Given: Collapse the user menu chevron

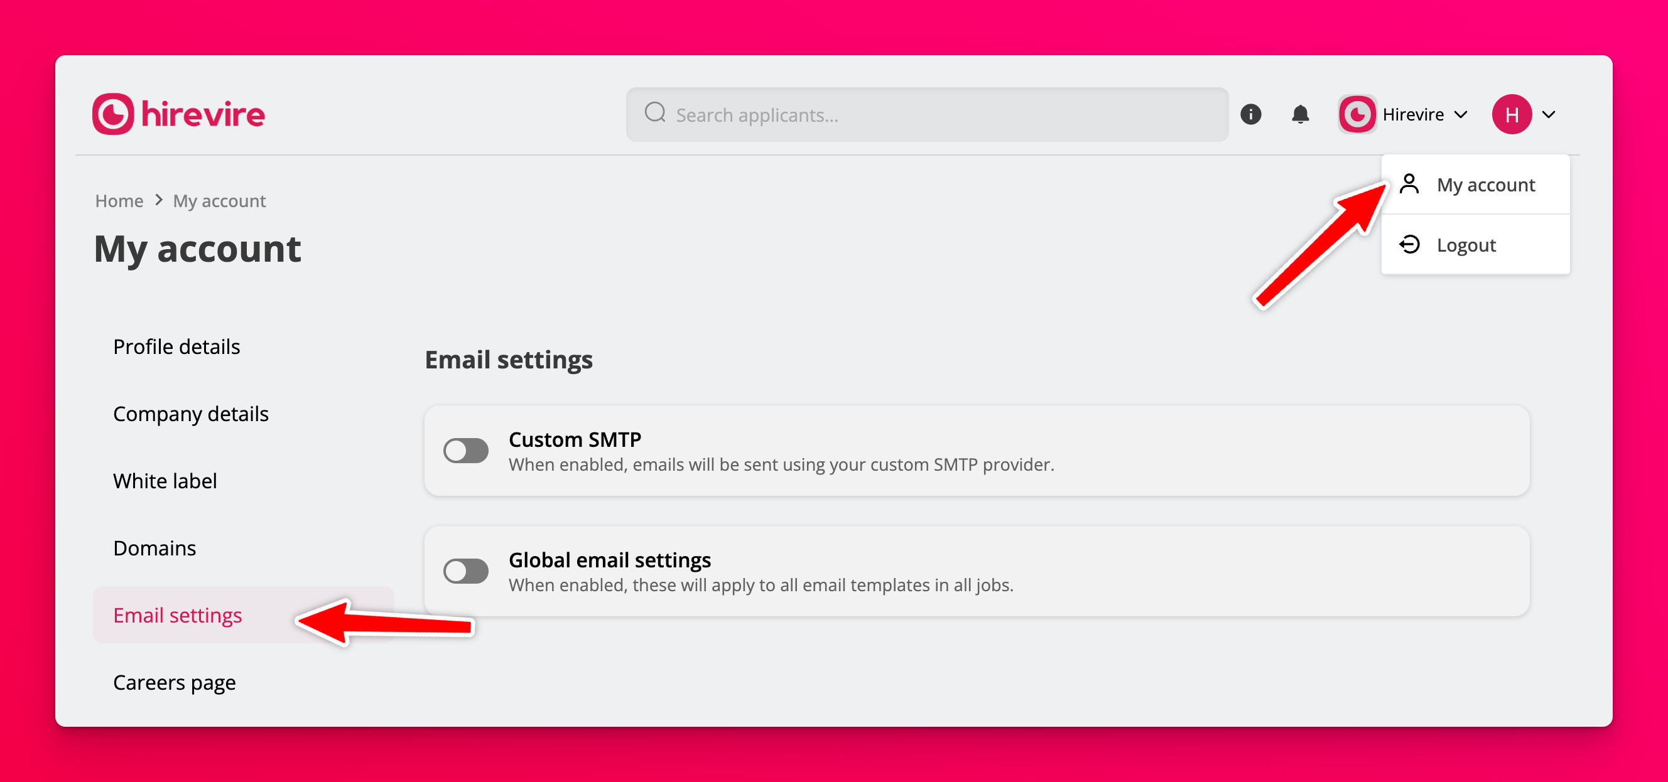Looking at the screenshot, I should [1548, 115].
